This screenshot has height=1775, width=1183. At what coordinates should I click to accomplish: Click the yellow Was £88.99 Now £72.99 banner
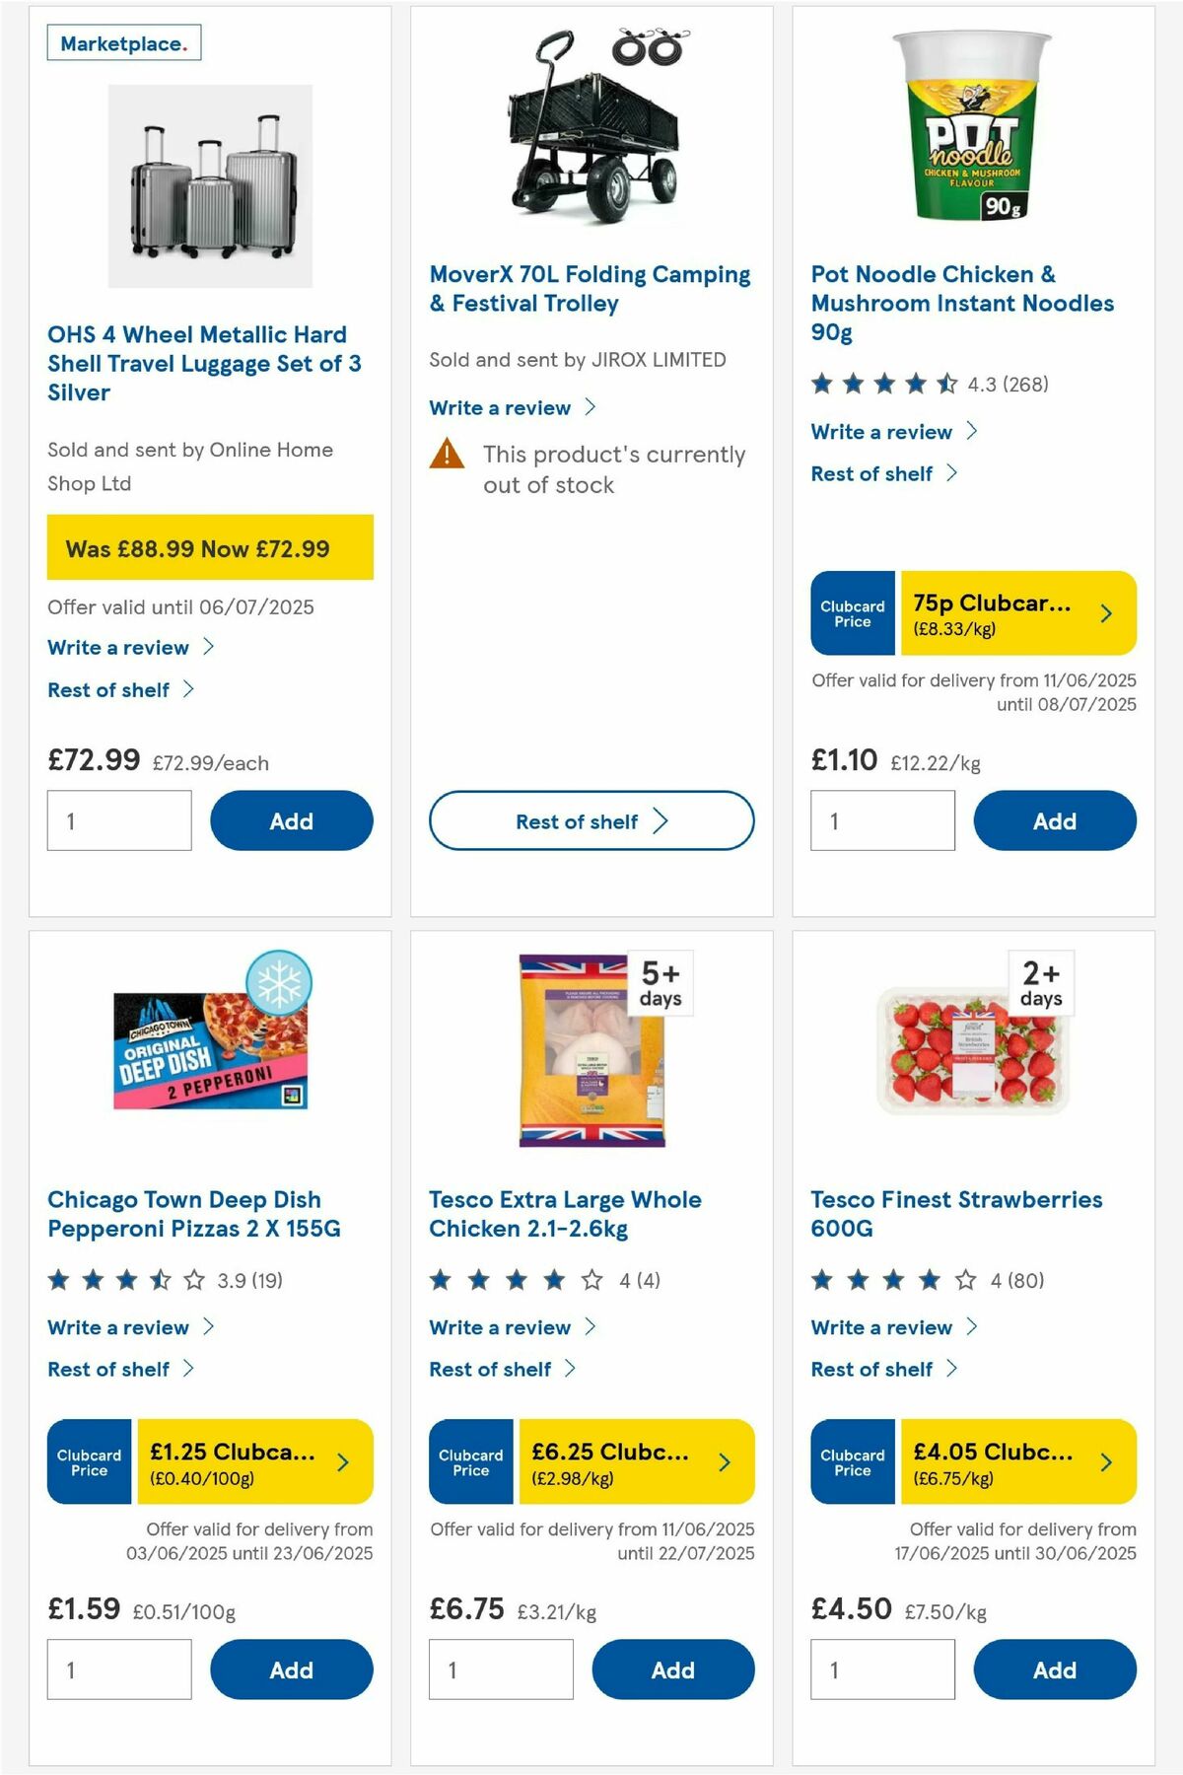pyautogui.click(x=209, y=548)
